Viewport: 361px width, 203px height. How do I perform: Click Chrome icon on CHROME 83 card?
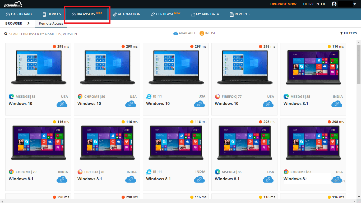coord(286,172)
